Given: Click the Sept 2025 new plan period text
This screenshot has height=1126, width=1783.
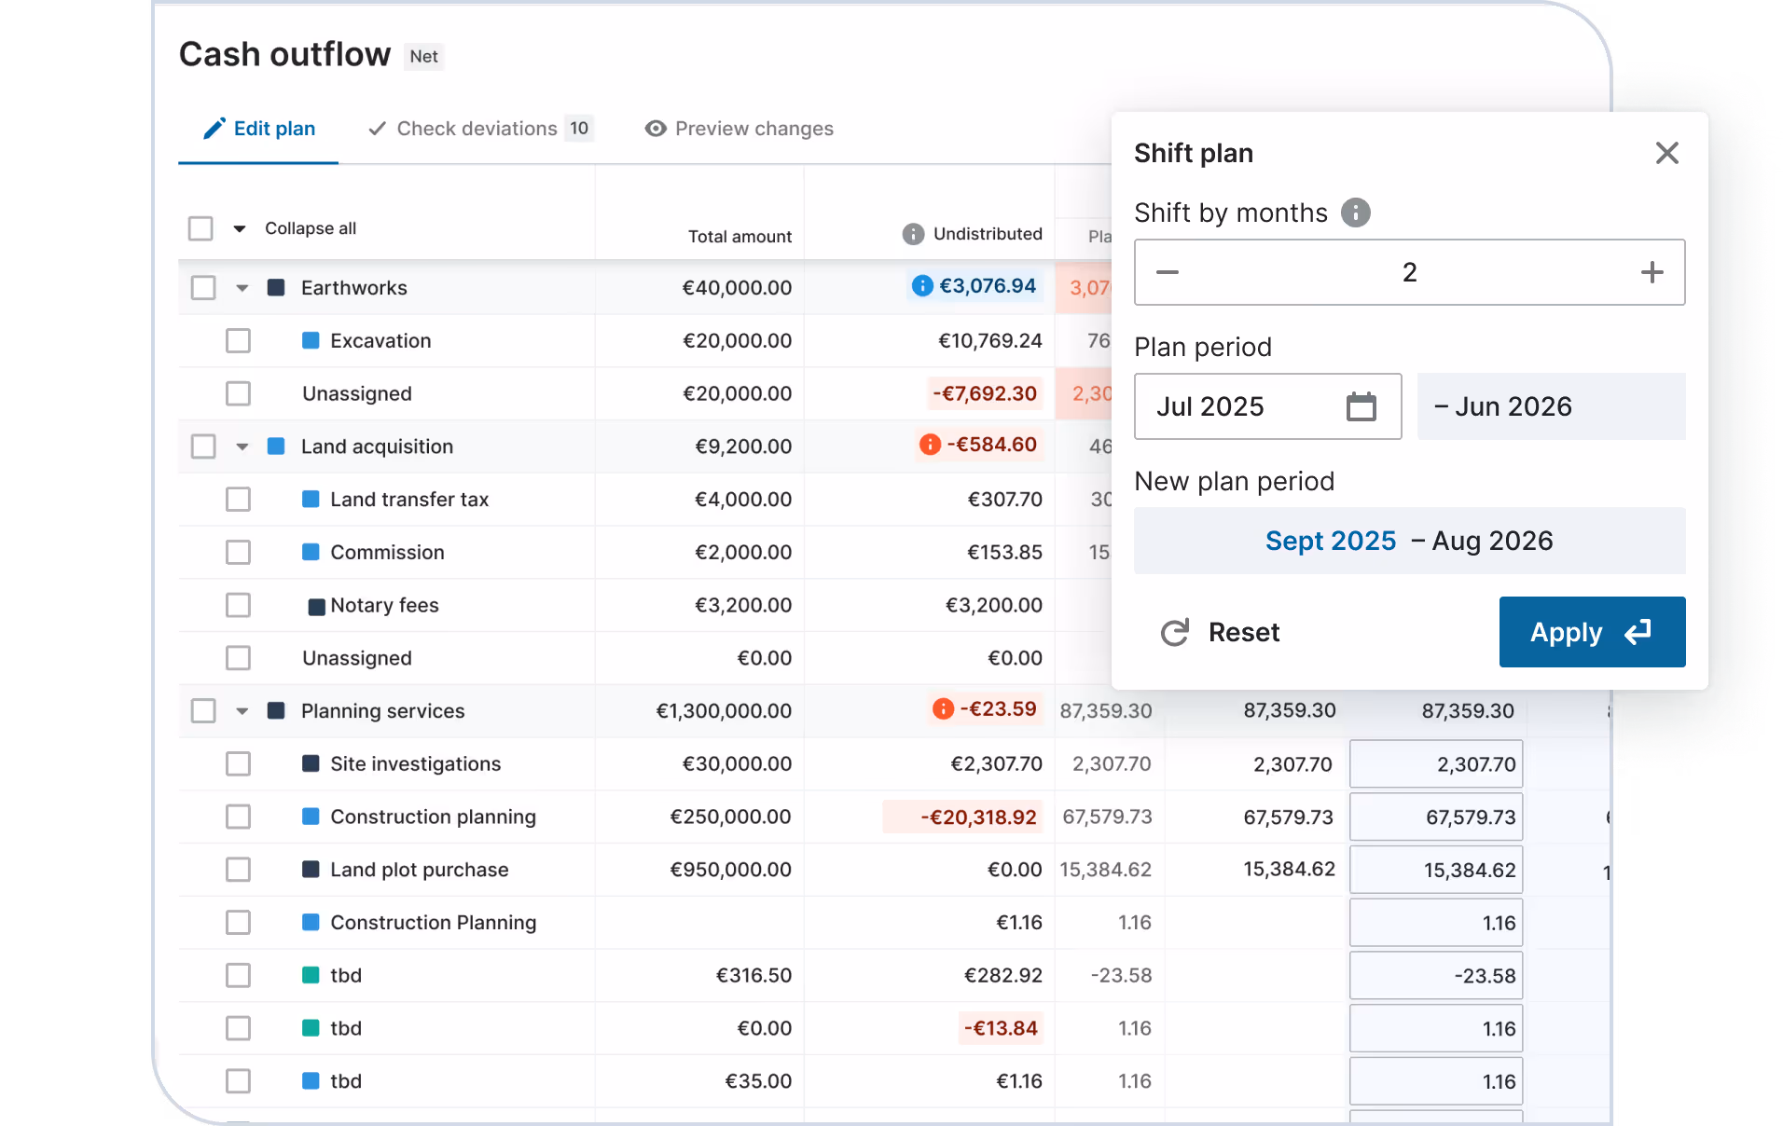Looking at the screenshot, I should pos(1331,541).
